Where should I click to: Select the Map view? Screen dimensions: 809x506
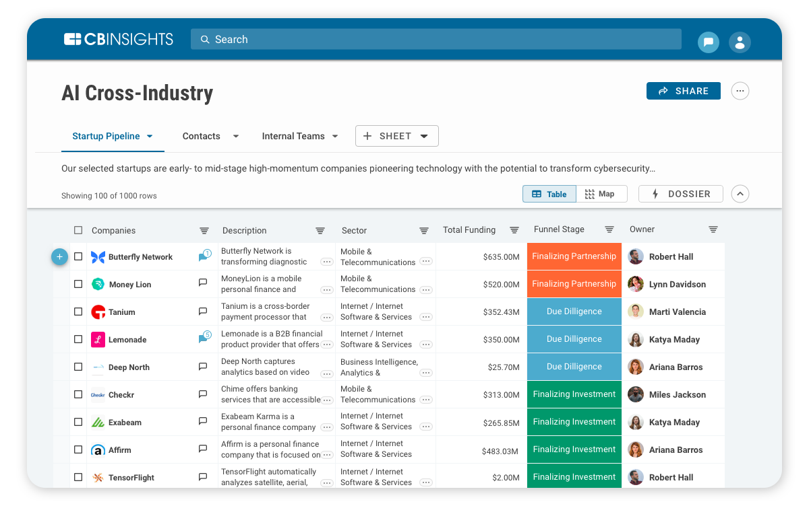click(601, 194)
